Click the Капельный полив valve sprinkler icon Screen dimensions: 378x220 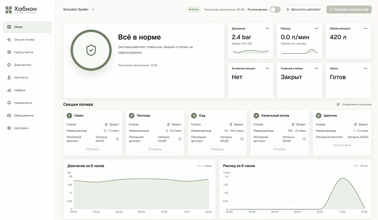pyautogui.click(x=293, y=124)
